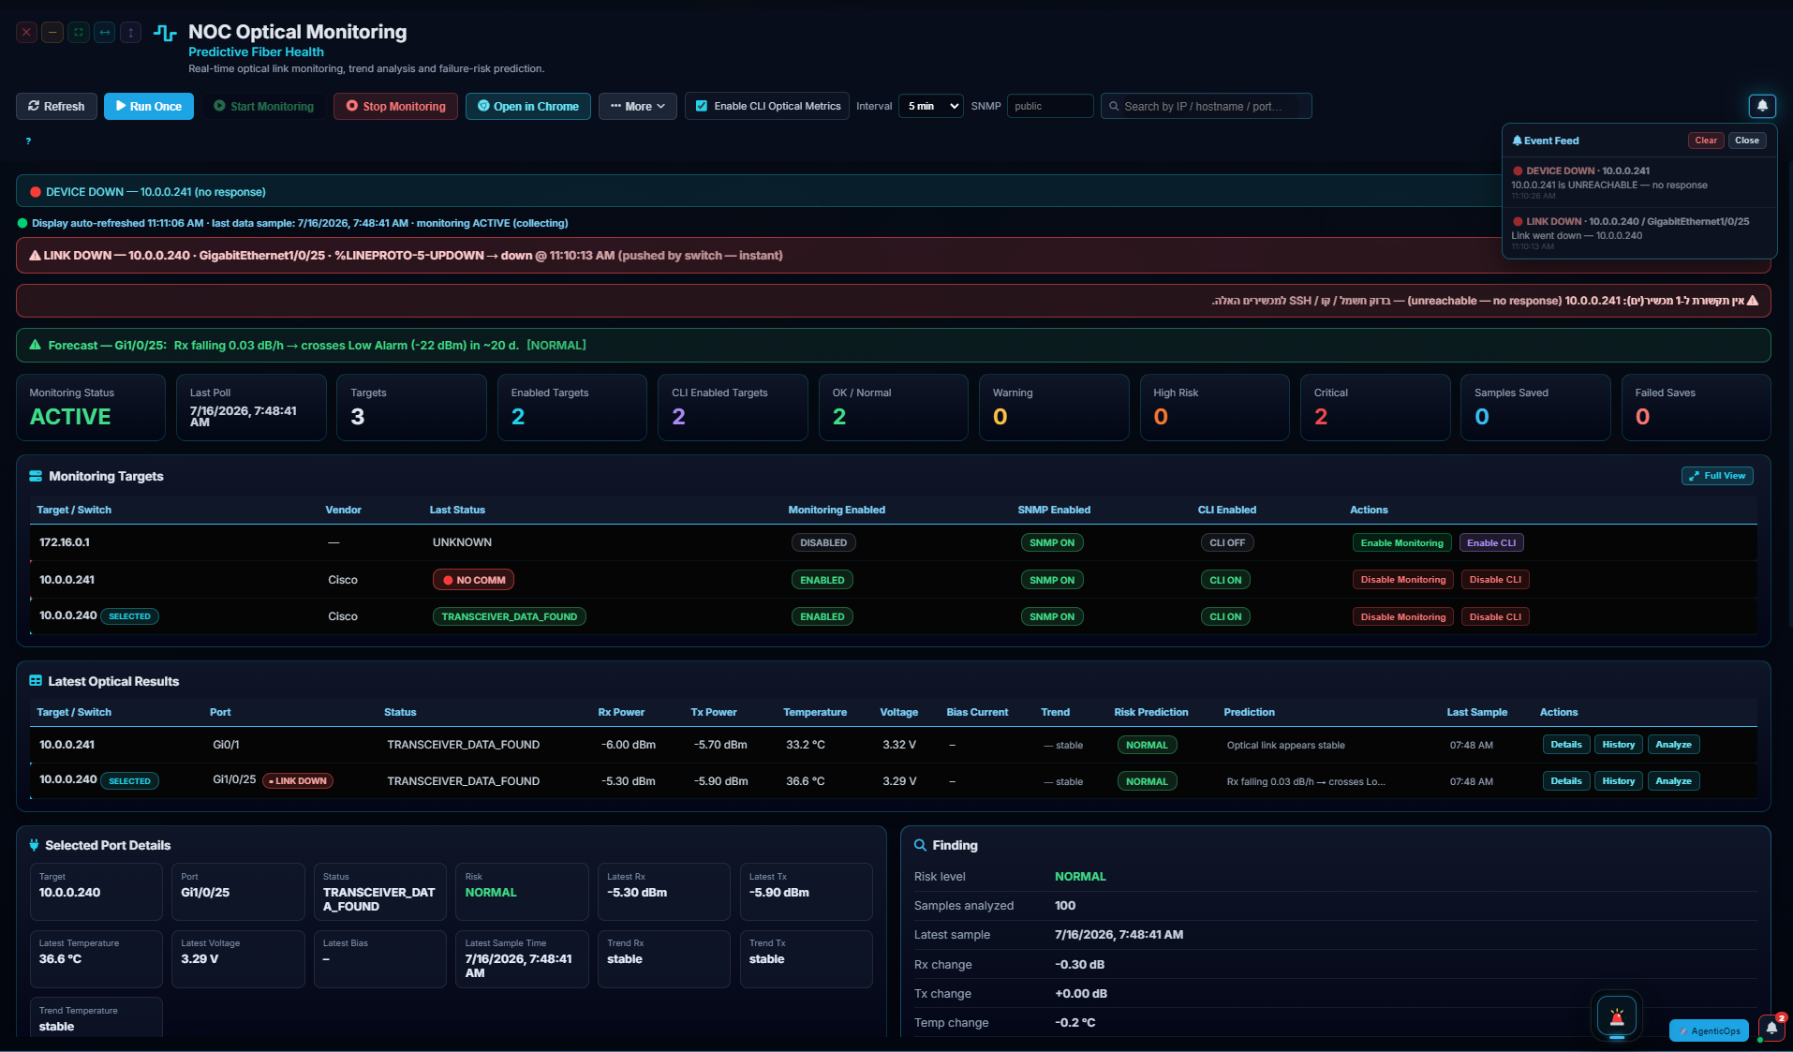Enable CLI for 172.16.0.1
1793x1052 pixels.
coord(1491,542)
